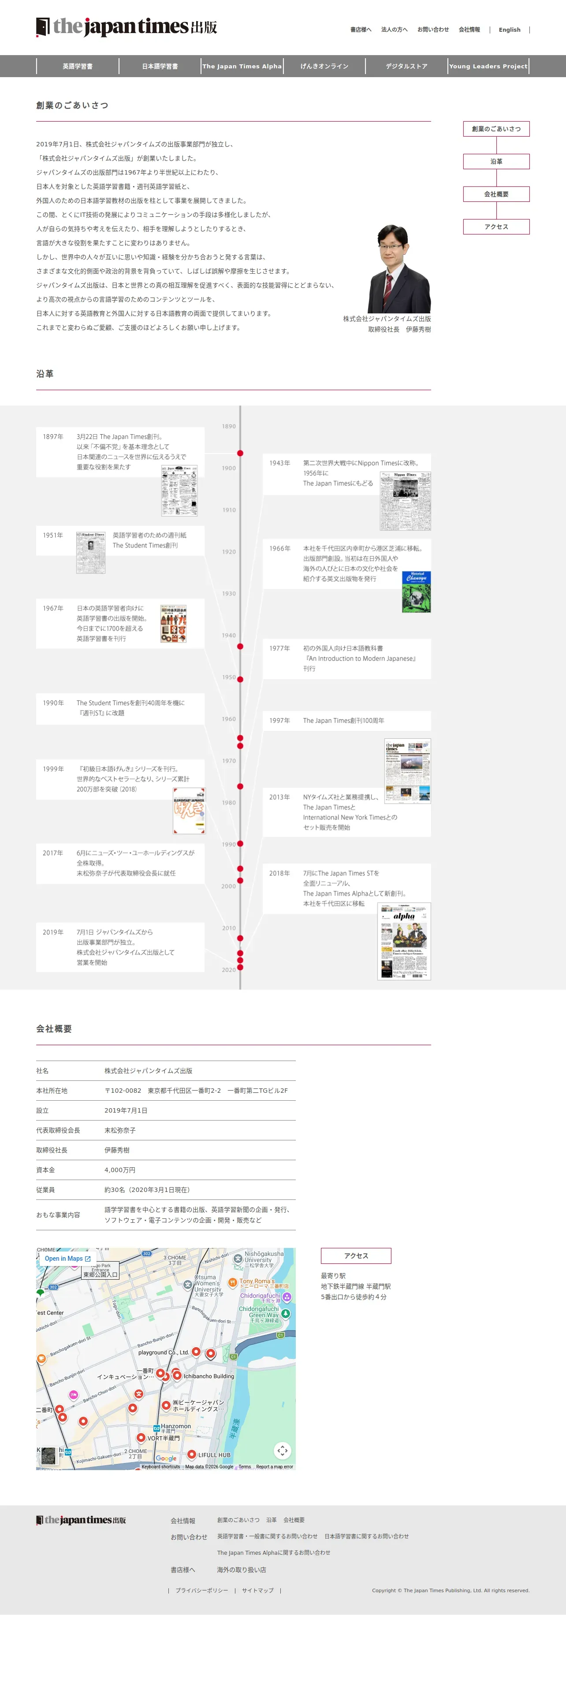Viewport: 566px width, 1698px height.
Task: Open the map camera controls button
Action: 283,1450
